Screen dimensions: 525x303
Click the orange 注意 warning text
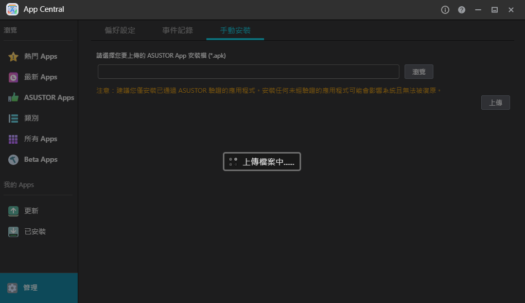coord(269,91)
